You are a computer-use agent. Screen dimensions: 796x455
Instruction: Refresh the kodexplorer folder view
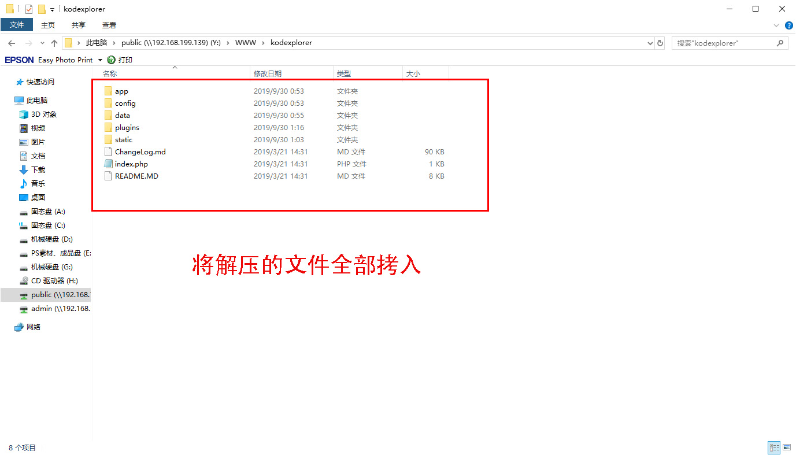(660, 43)
